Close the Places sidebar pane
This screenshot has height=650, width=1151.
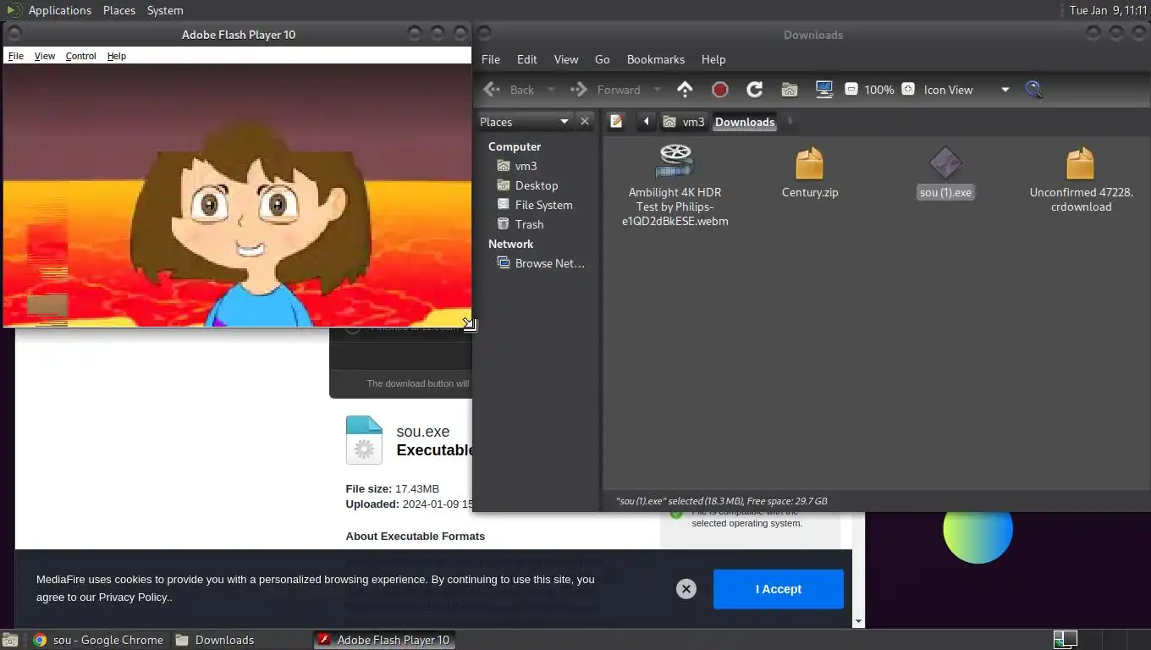click(584, 122)
